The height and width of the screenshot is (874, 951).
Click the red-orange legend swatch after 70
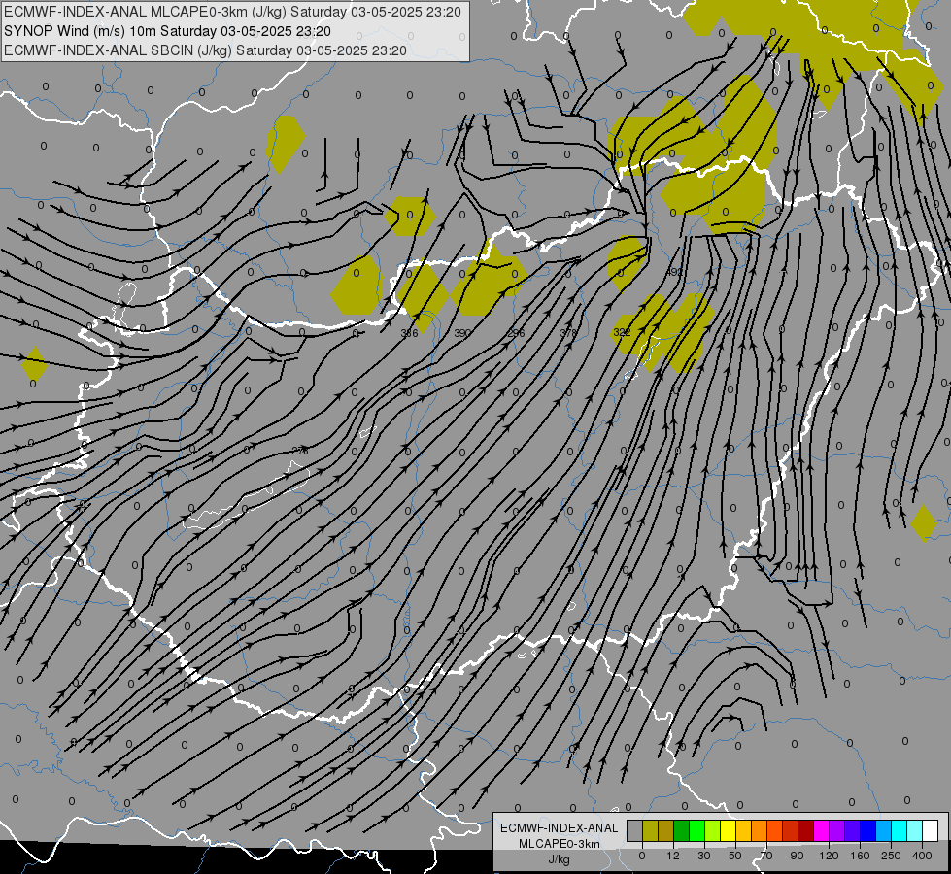[775, 831]
